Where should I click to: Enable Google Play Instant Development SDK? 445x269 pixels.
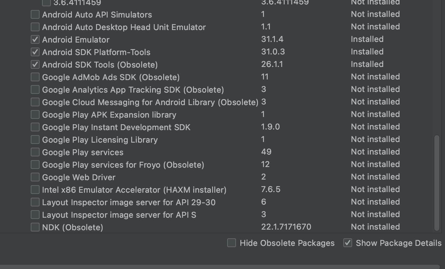pos(35,127)
